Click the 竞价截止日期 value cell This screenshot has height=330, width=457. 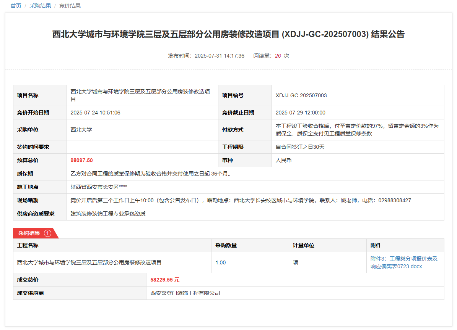tap(300, 113)
